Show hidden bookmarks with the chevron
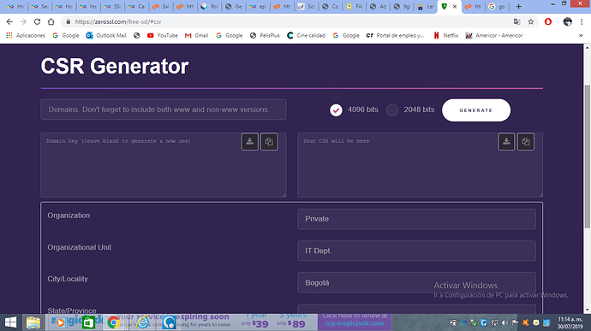This screenshot has width=591, height=331. [581, 35]
